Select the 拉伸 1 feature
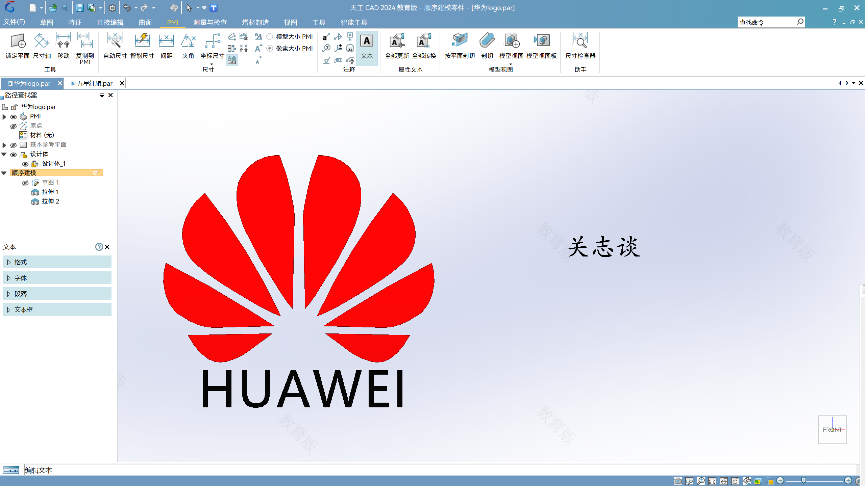Viewport: 865px width, 486px height. (x=50, y=192)
